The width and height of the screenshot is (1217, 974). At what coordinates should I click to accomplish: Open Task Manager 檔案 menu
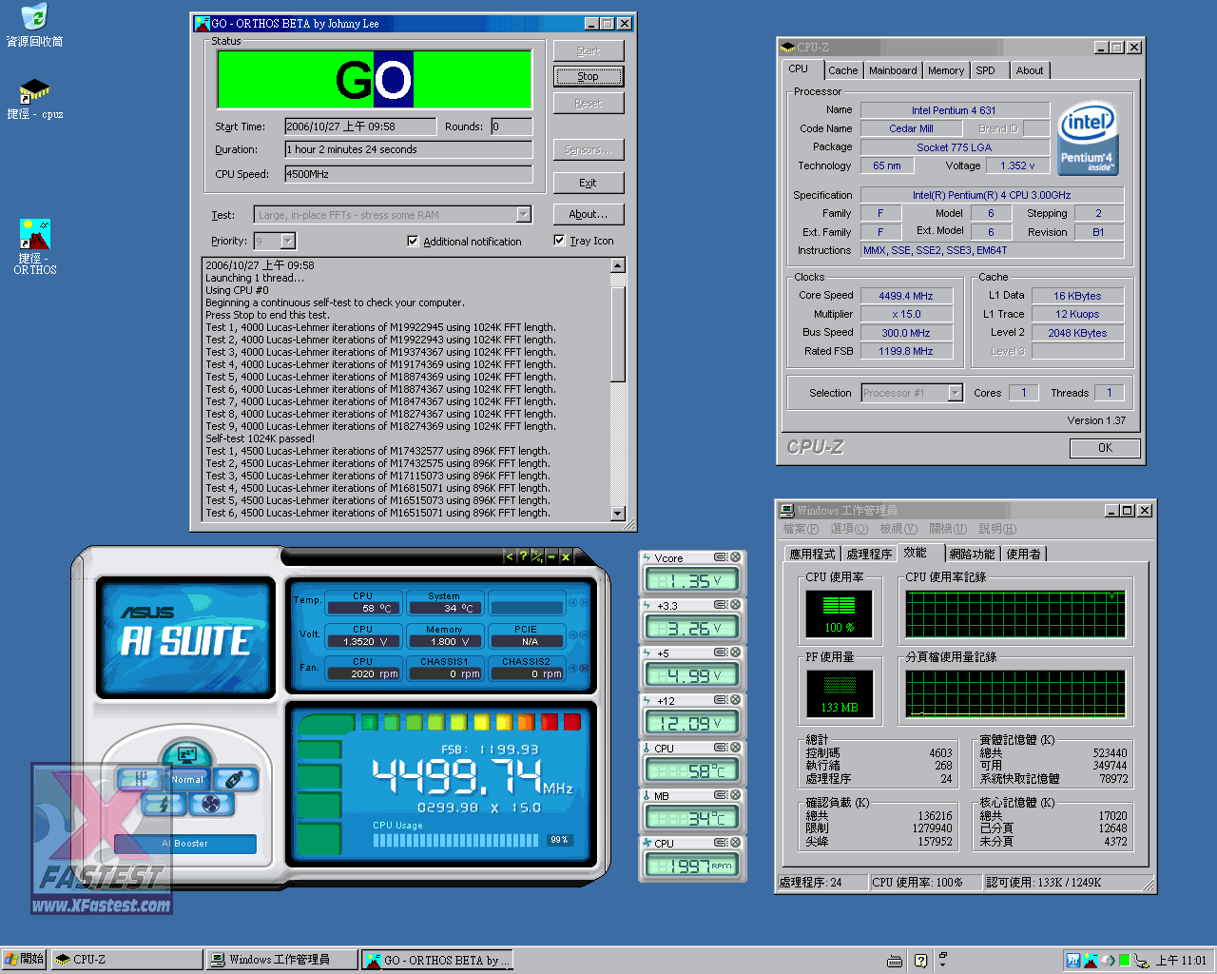[800, 529]
